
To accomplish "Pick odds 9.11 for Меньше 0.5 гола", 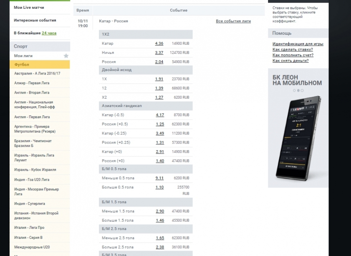I will (159, 178).
